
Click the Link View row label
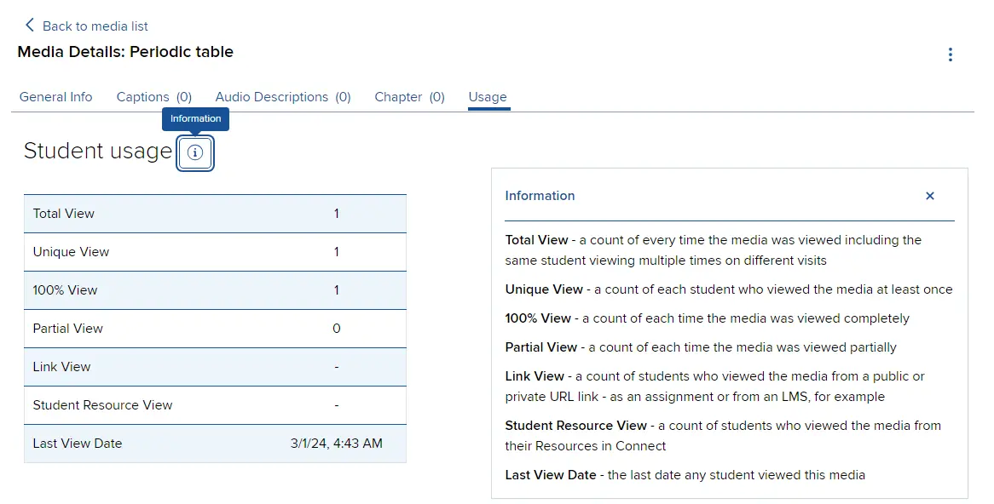(61, 367)
